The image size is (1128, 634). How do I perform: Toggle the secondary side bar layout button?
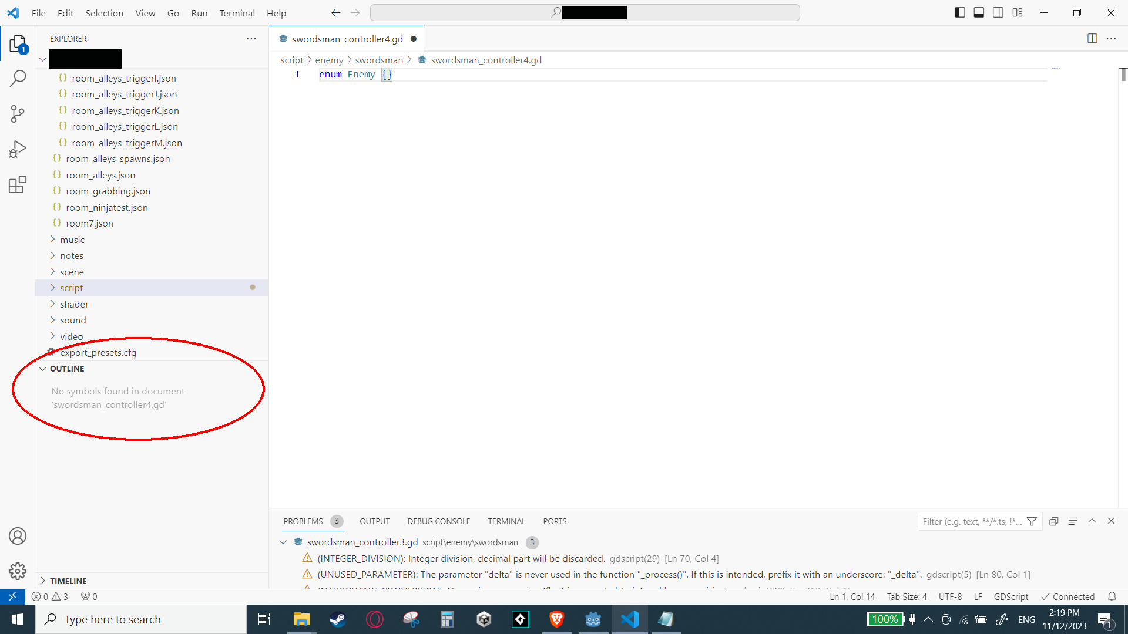pyautogui.click(x=998, y=13)
